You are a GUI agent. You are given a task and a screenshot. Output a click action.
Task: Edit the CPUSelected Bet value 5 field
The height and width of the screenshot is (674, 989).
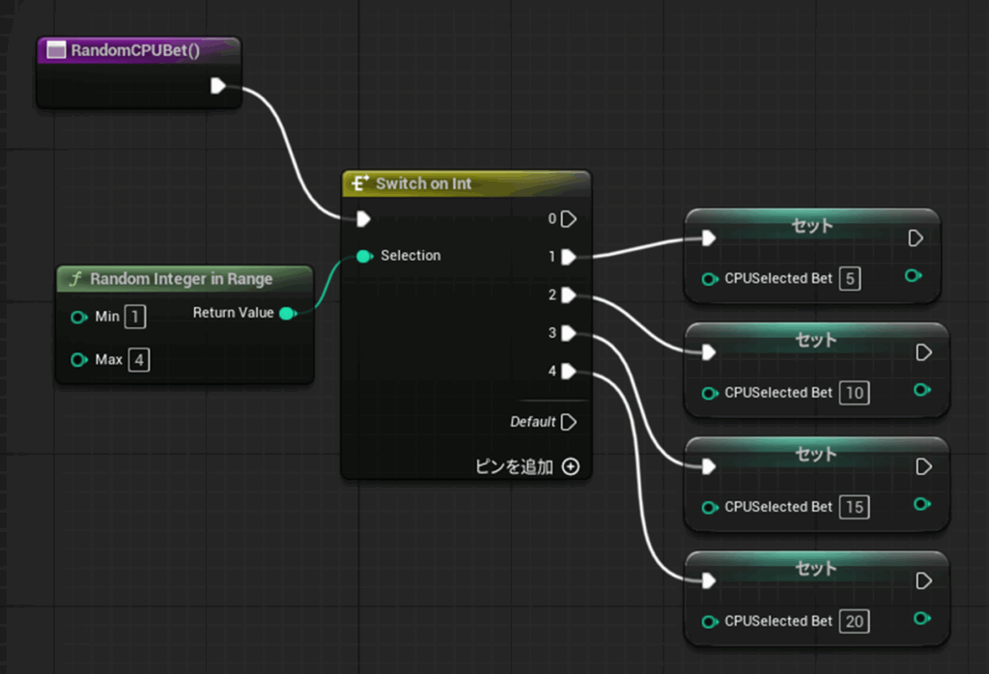pos(849,278)
